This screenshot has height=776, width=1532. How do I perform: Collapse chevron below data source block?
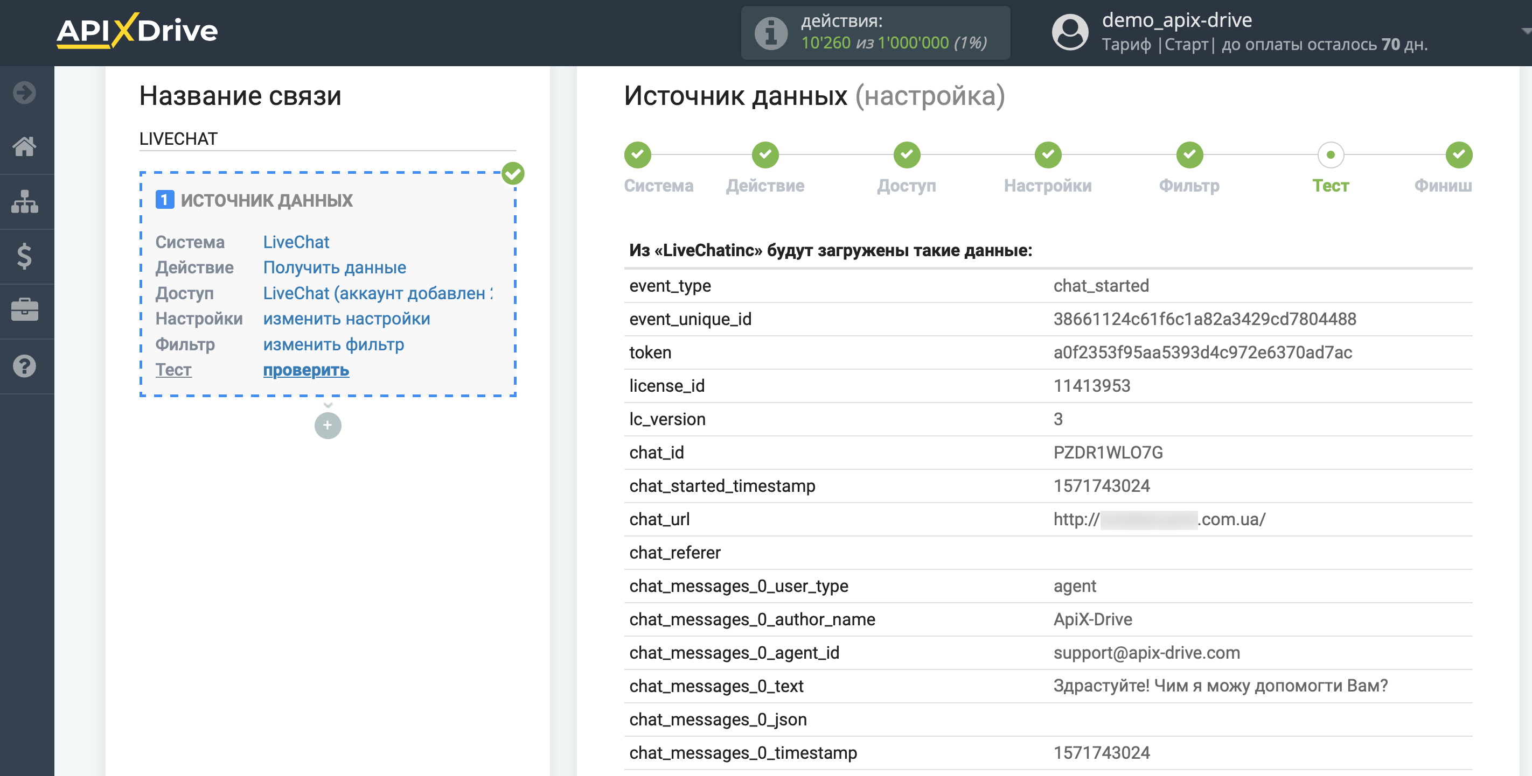coord(328,405)
